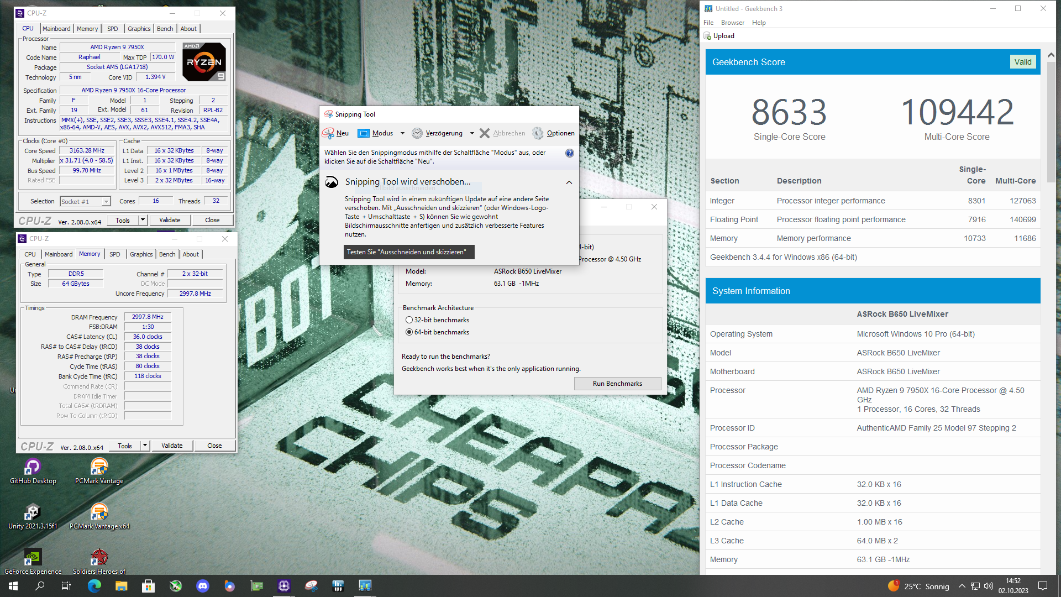Open Task View on the taskbar
This screenshot has width=1061, height=597.
66,586
